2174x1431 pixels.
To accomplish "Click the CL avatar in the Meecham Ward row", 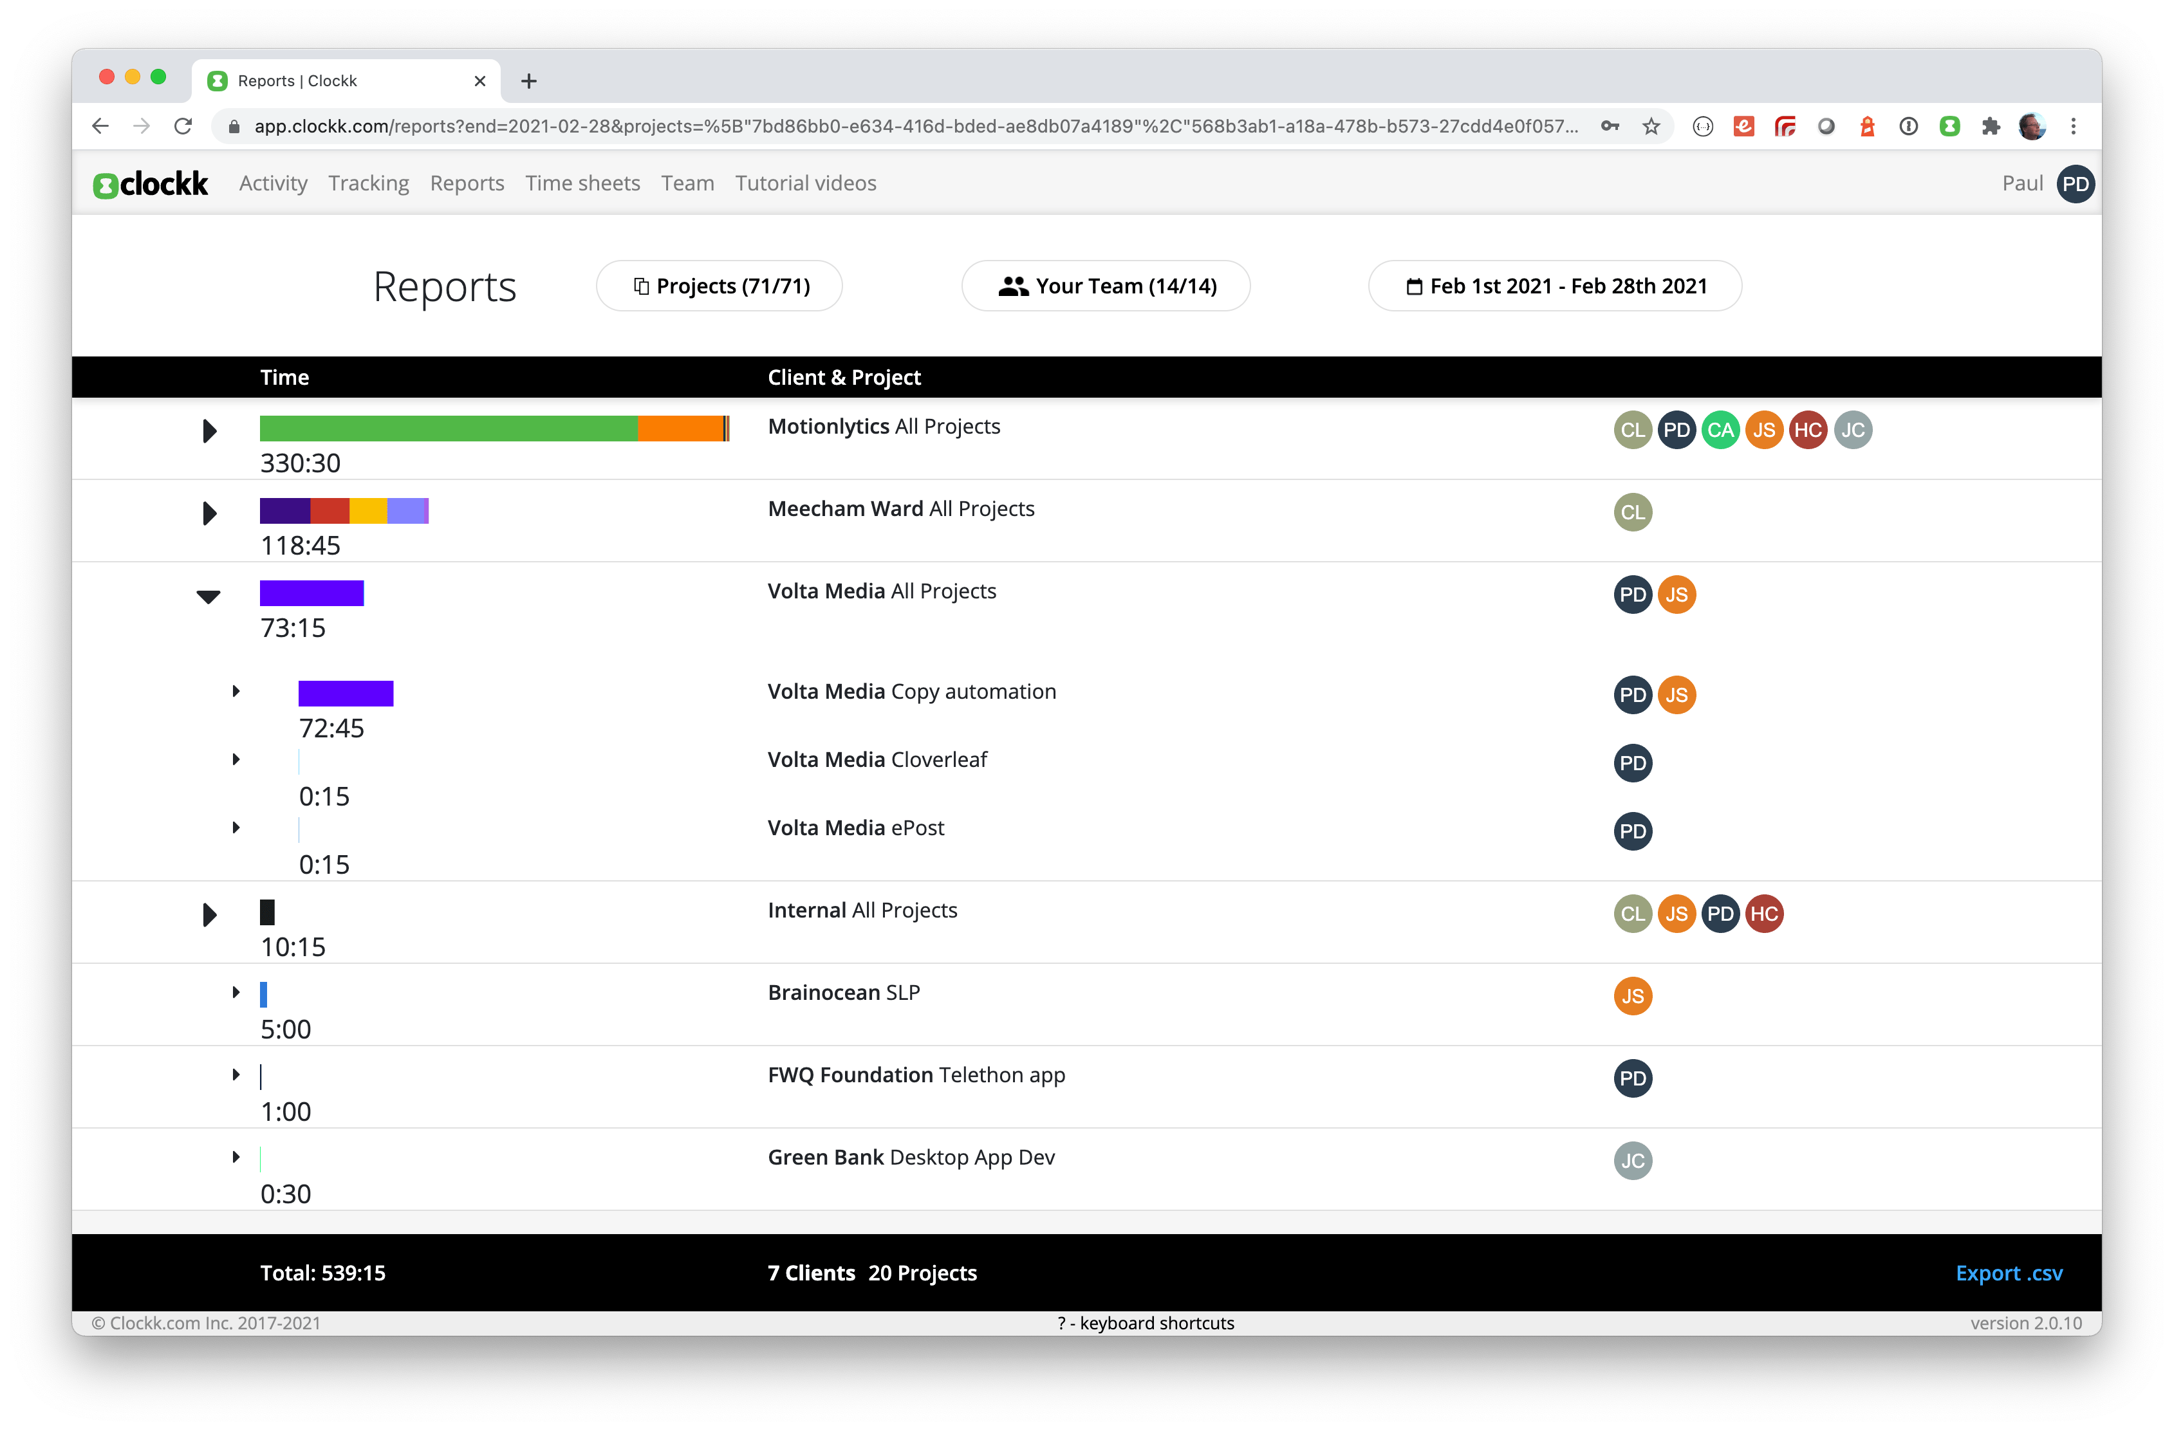I will (1632, 512).
